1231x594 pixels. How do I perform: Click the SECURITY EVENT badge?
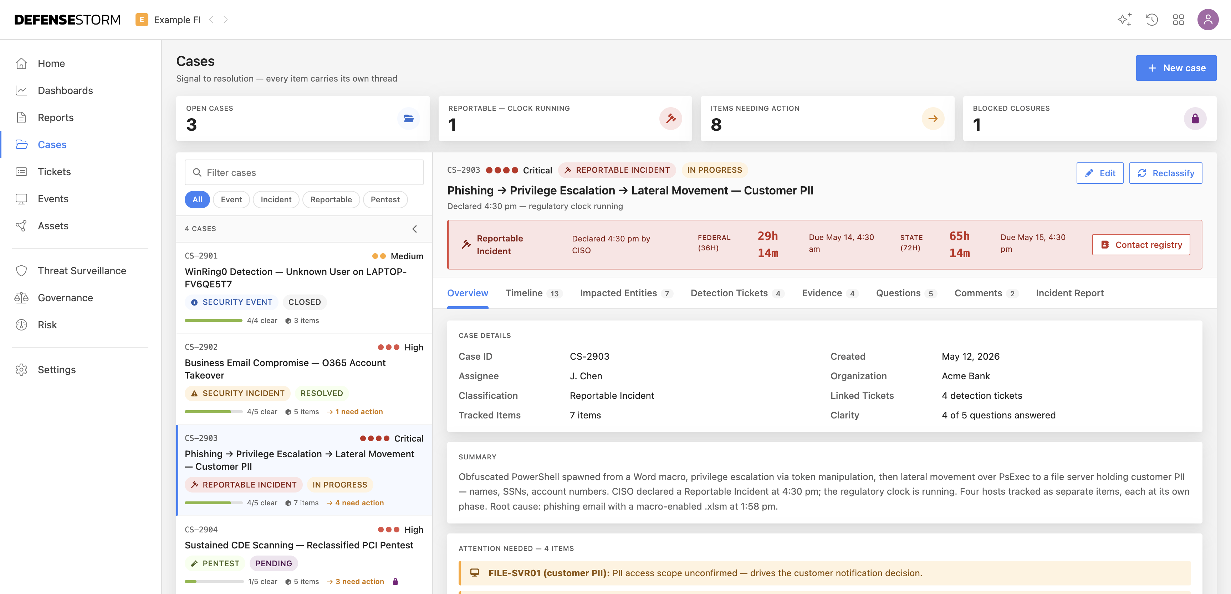231,302
